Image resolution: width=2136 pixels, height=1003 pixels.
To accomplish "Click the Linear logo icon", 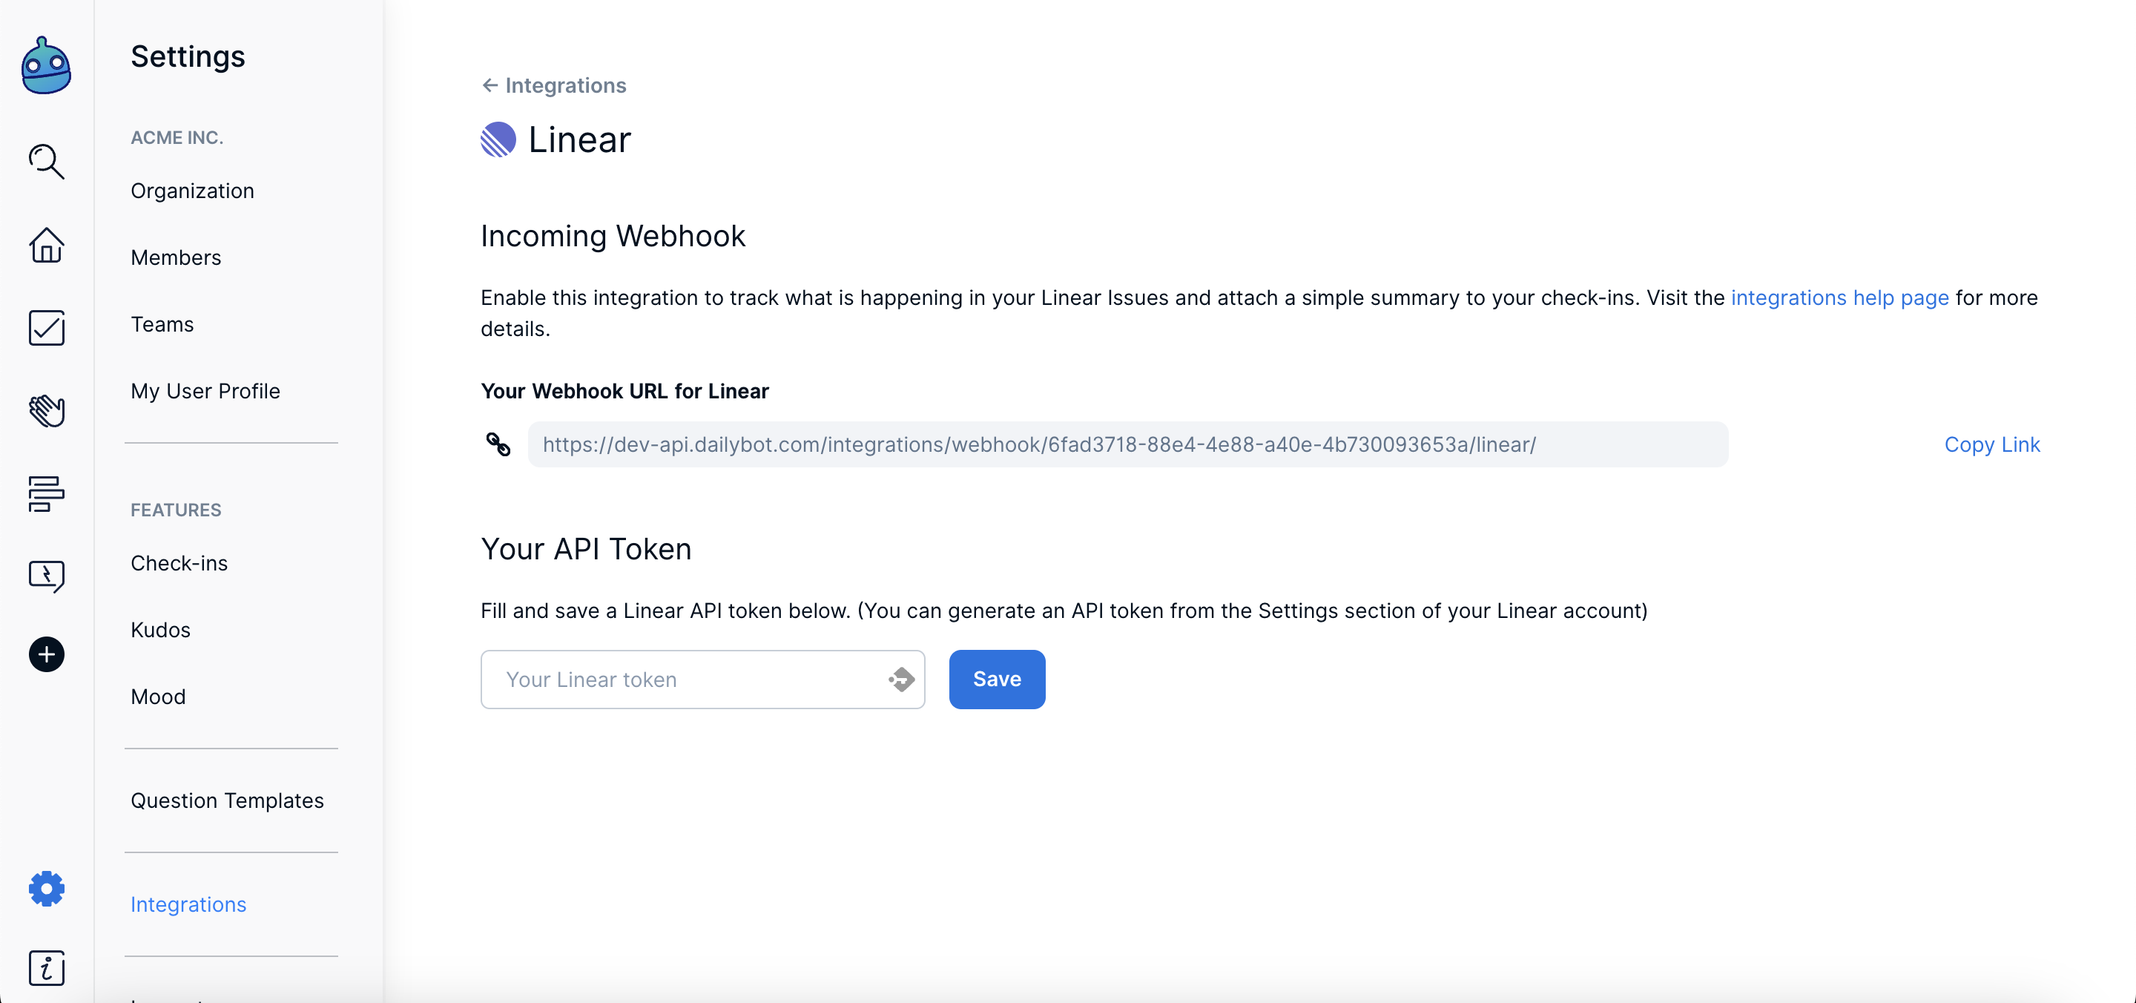I will point(498,139).
